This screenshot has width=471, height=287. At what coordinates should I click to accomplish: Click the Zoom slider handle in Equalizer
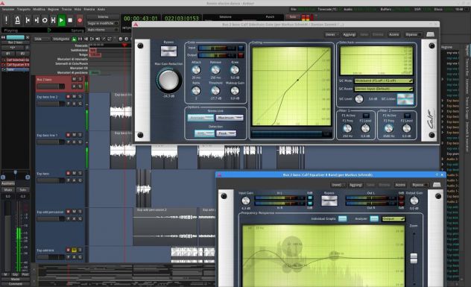pyautogui.click(x=414, y=258)
